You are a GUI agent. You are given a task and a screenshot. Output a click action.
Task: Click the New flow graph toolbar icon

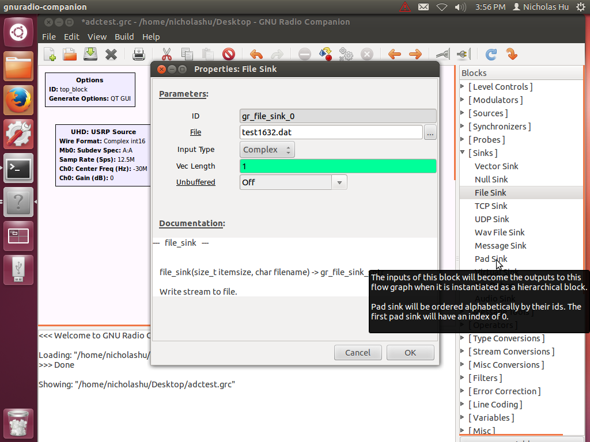[x=50, y=55]
